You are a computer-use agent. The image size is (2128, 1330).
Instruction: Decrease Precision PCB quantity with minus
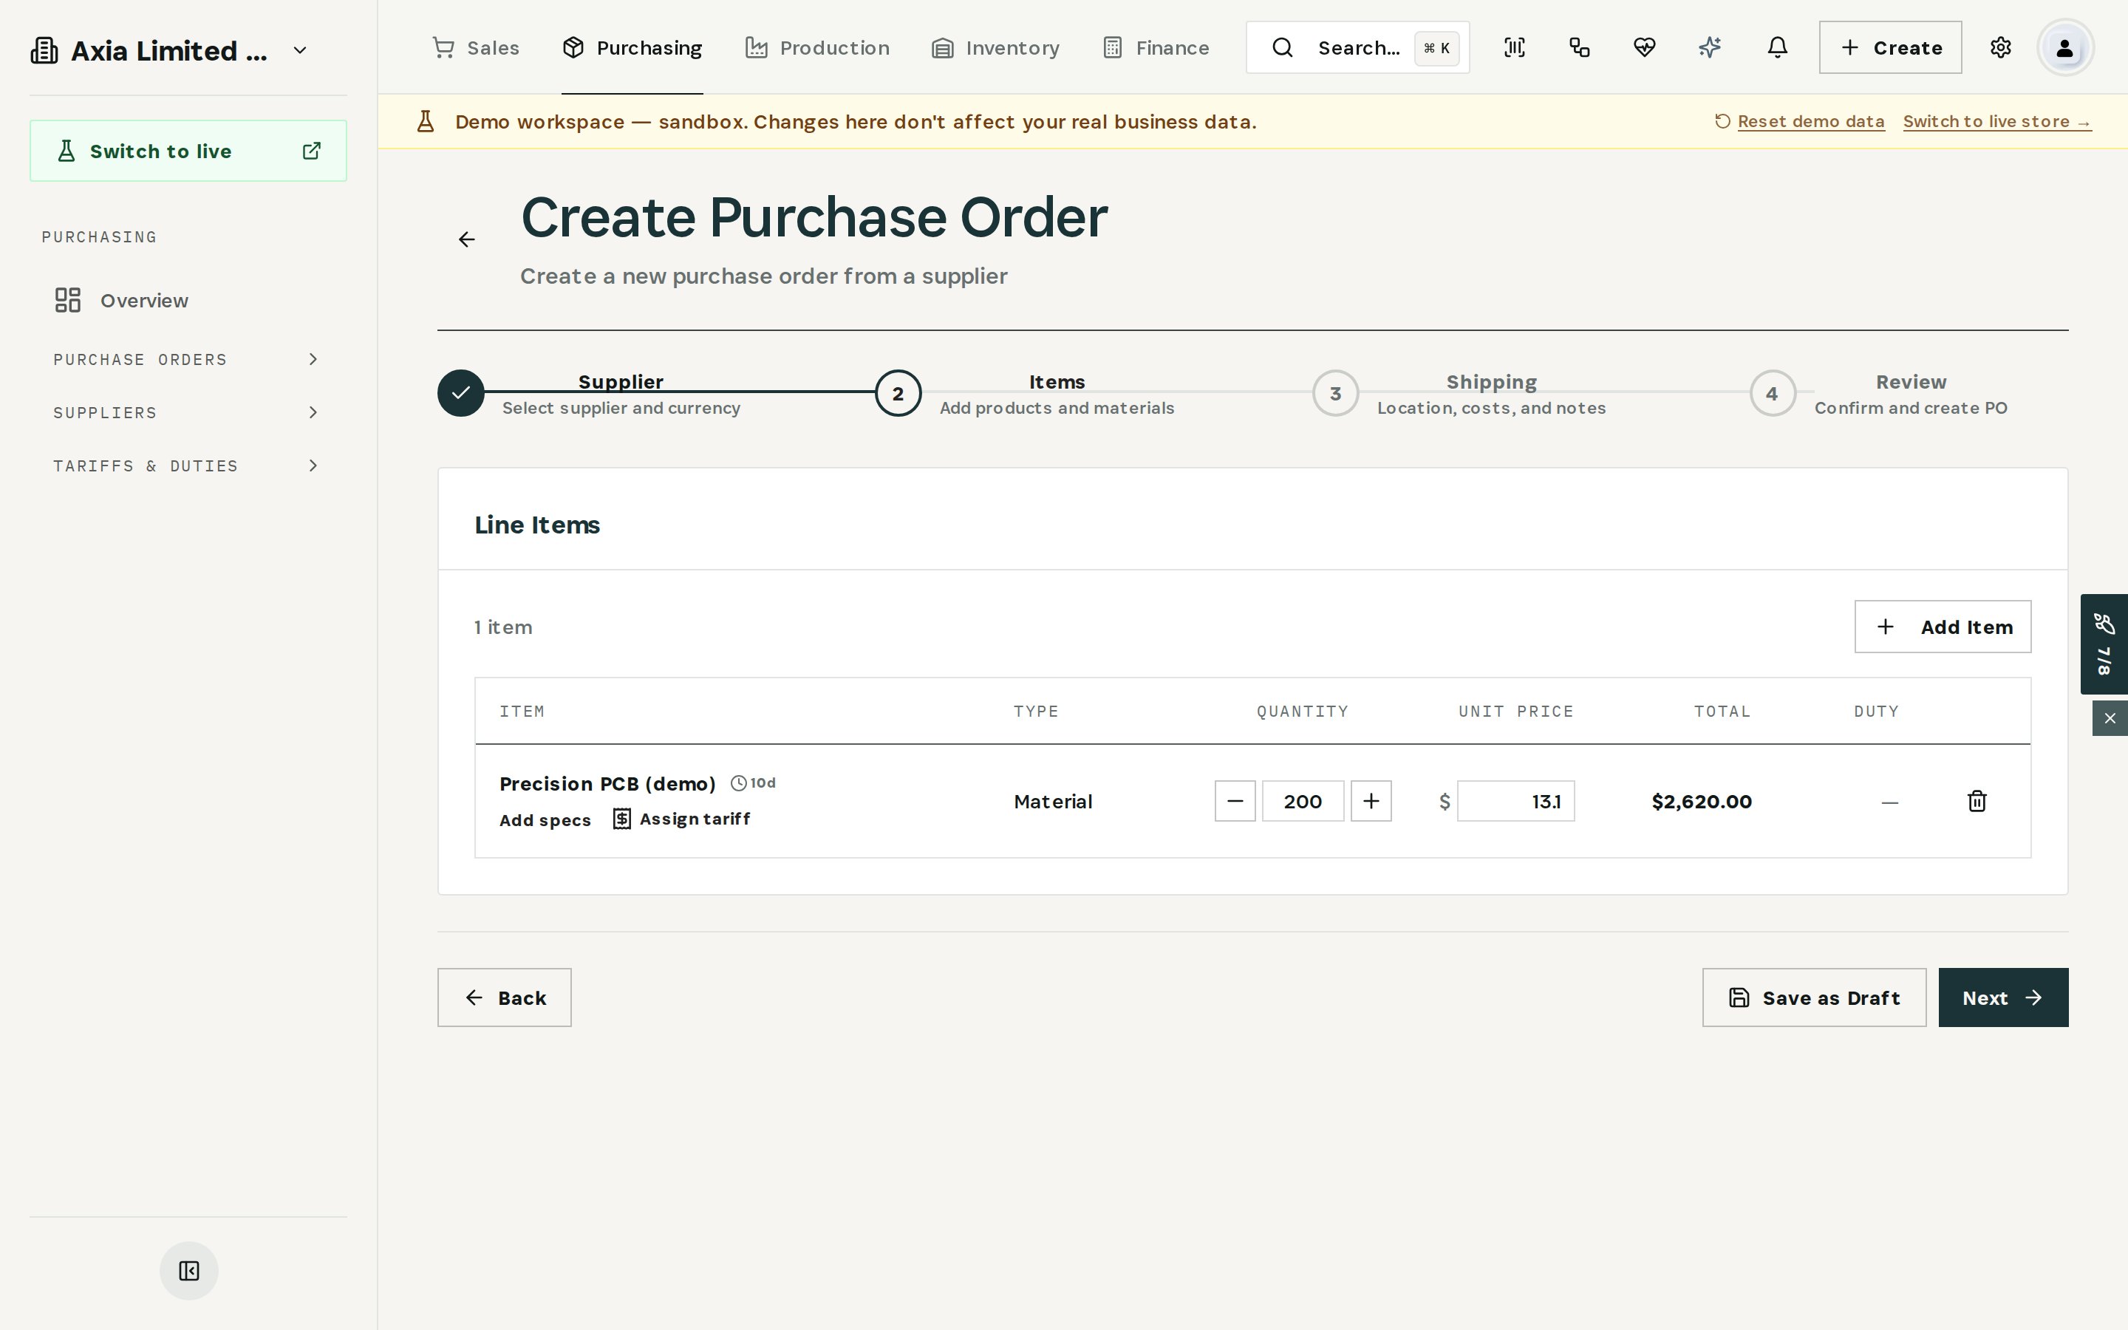pyautogui.click(x=1235, y=802)
